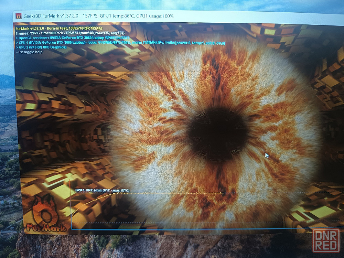Click the 'GPU 1: 86°C' temperature graph label

click(102, 190)
